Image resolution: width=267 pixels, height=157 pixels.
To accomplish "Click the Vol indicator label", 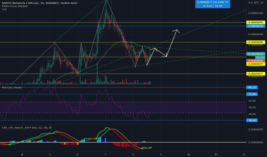I will 4,9.
